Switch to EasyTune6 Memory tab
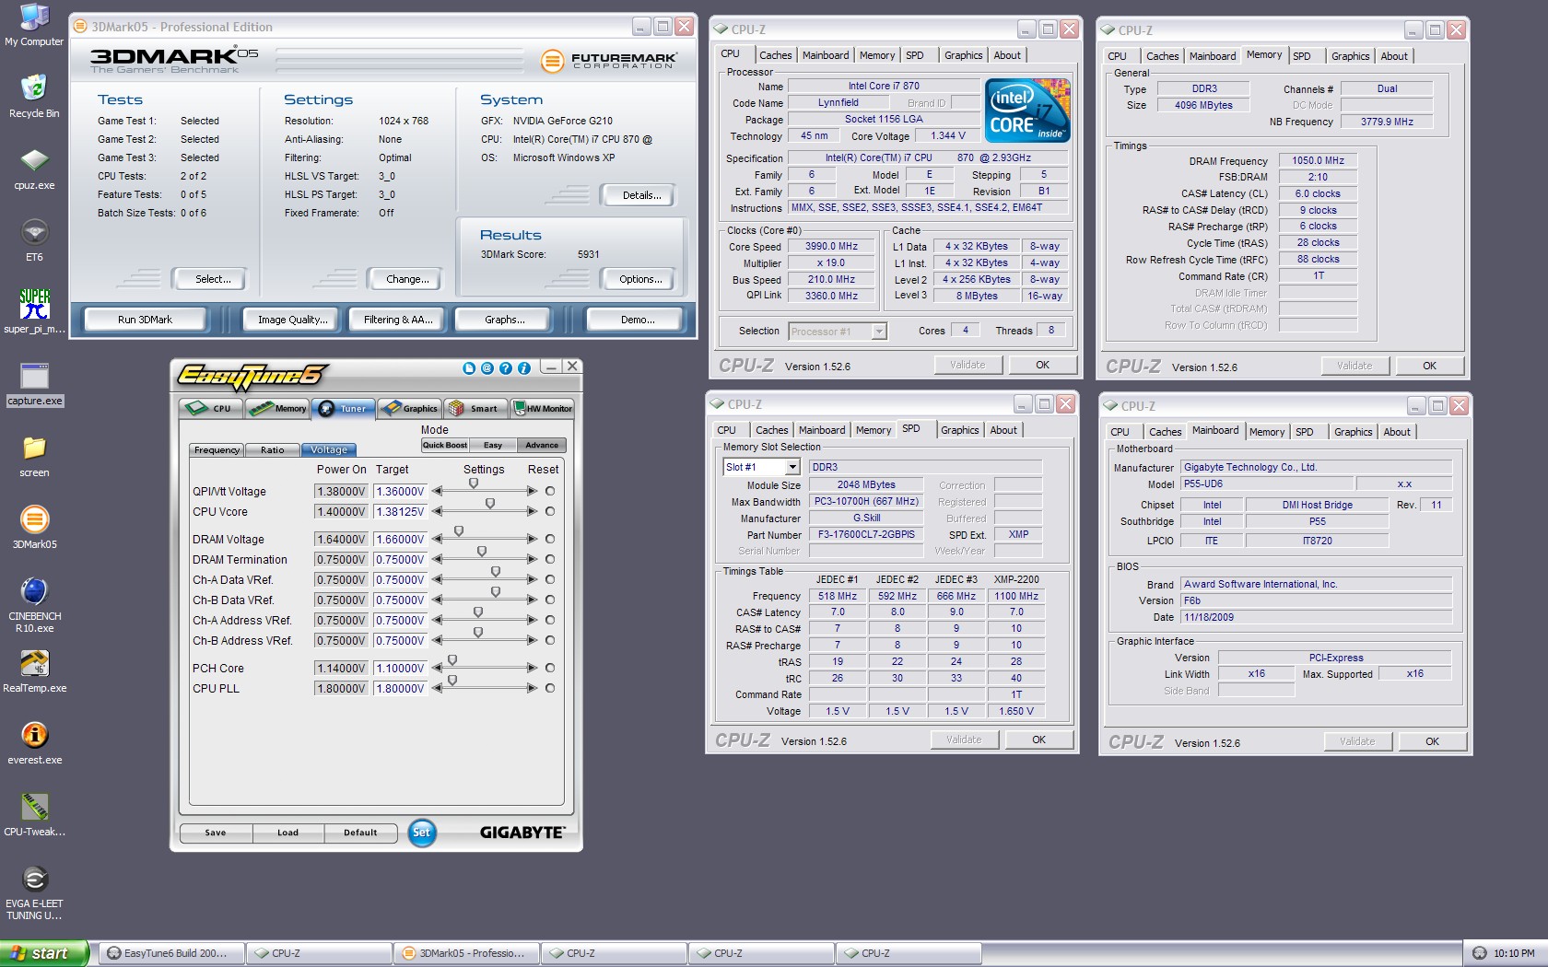The height and width of the screenshot is (967, 1548). pyautogui.click(x=277, y=408)
